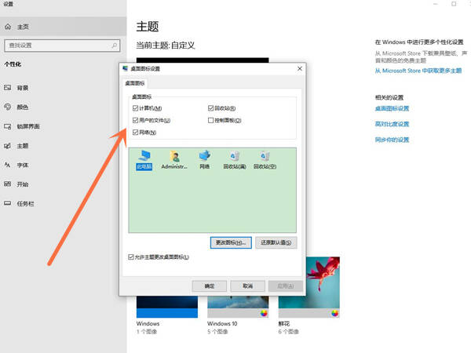Viewport: 471px width, 353px height.
Task: Open the 开始 settings page
Action: coord(63,184)
